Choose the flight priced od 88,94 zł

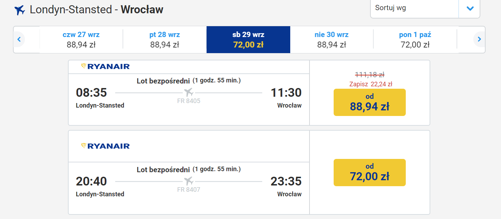370,102
